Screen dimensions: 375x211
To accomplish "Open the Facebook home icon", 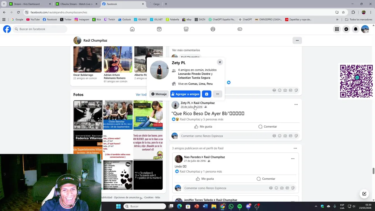I will tap(132, 29).
